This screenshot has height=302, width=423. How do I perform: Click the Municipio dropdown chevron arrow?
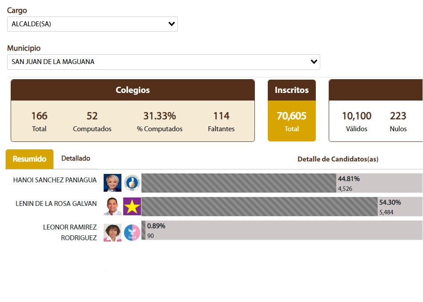[x=314, y=62]
